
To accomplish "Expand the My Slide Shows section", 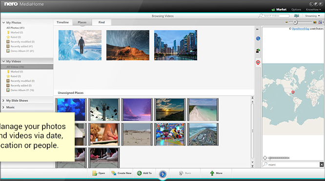I will [x=3, y=101].
